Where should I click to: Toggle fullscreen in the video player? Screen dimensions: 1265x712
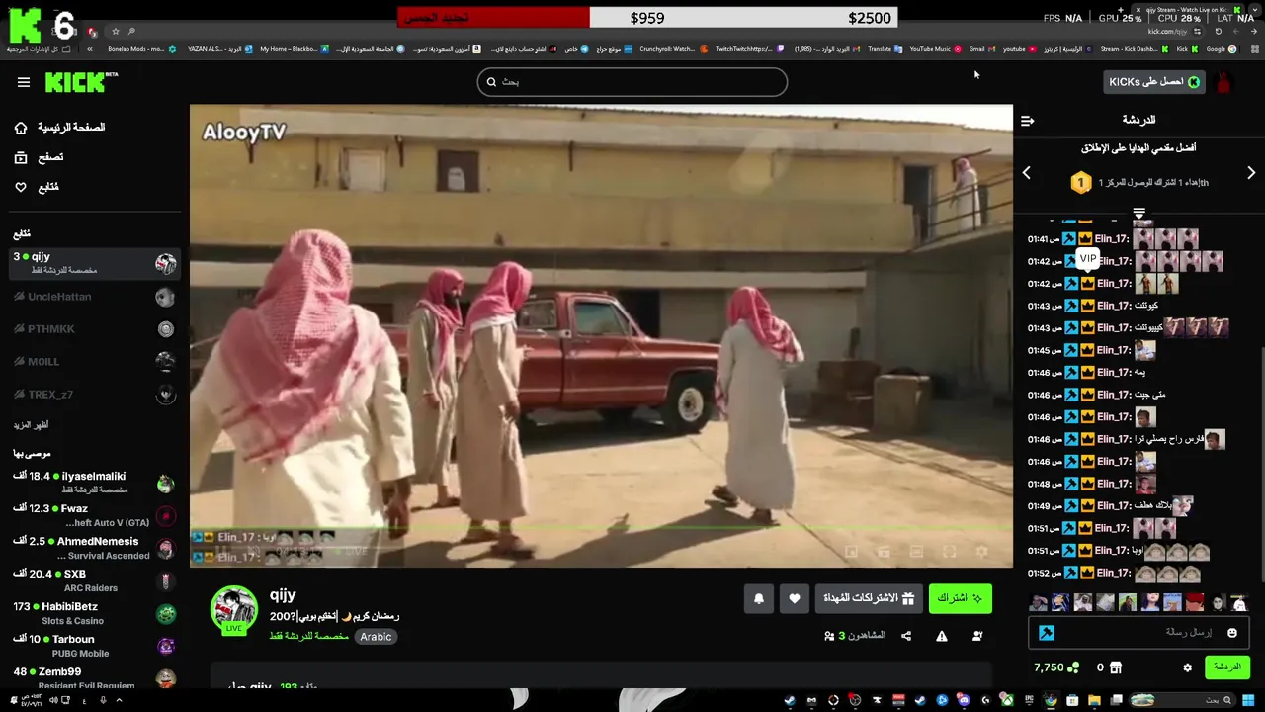point(949,551)
